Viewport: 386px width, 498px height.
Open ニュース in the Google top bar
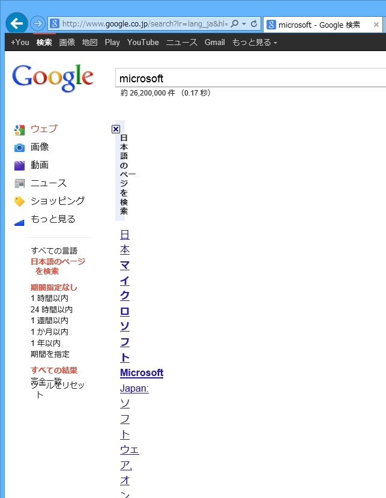pos(181,42)
